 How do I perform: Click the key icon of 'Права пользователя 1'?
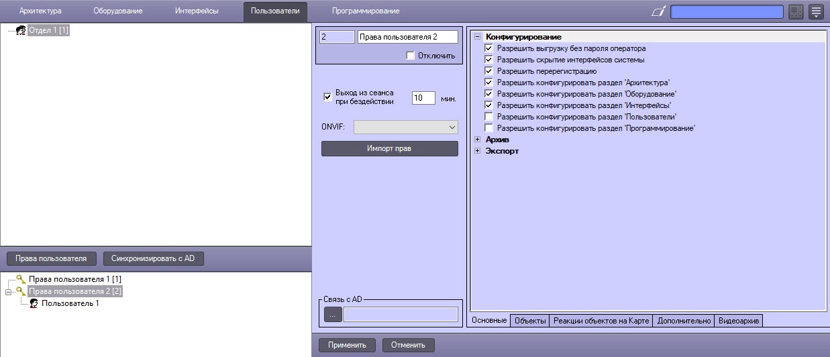[x=21, y=278]
